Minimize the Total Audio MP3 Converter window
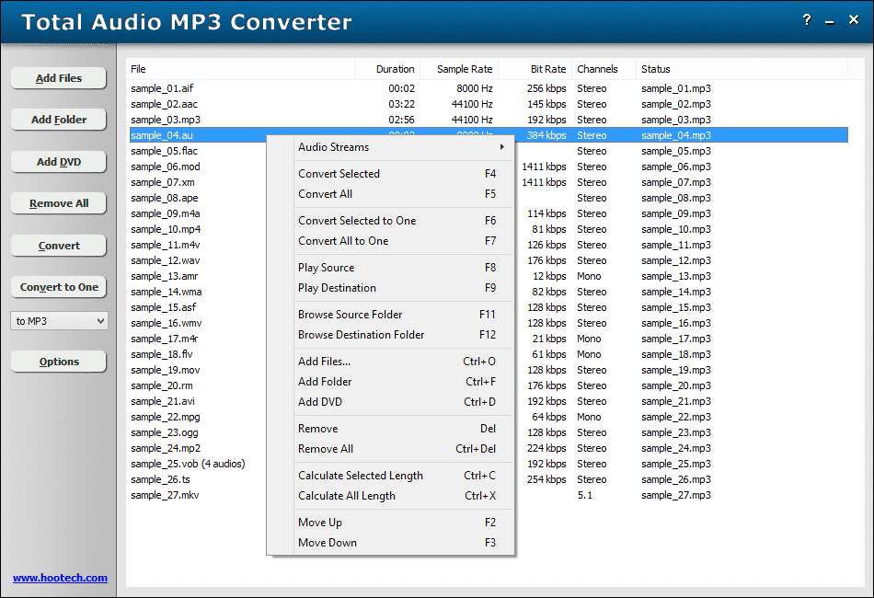 (x=830, y=21)
